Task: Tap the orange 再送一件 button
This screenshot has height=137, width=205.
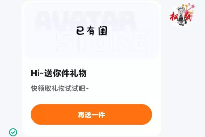Action: [x=91, y=114]
